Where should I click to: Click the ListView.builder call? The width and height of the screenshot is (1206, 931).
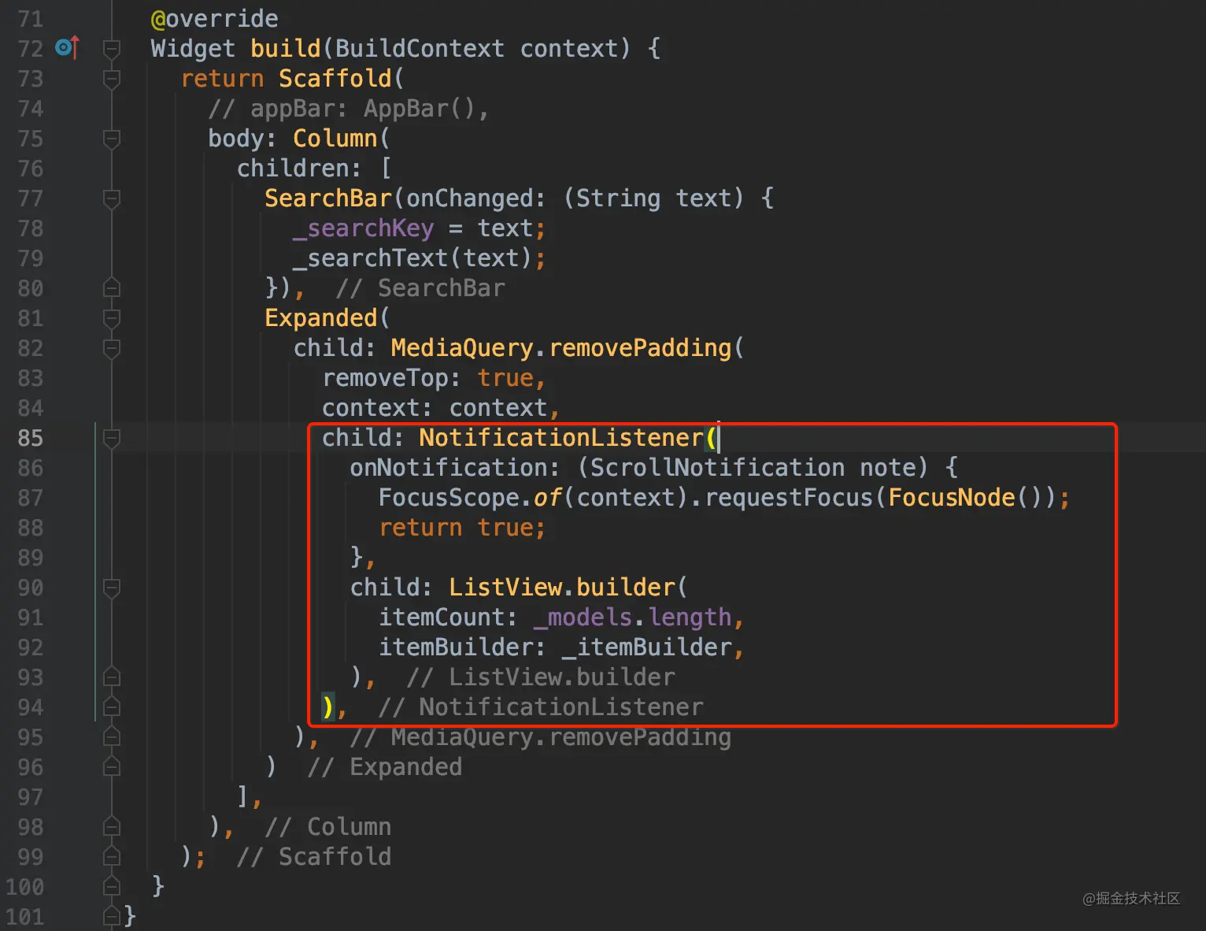pos(562,588)
